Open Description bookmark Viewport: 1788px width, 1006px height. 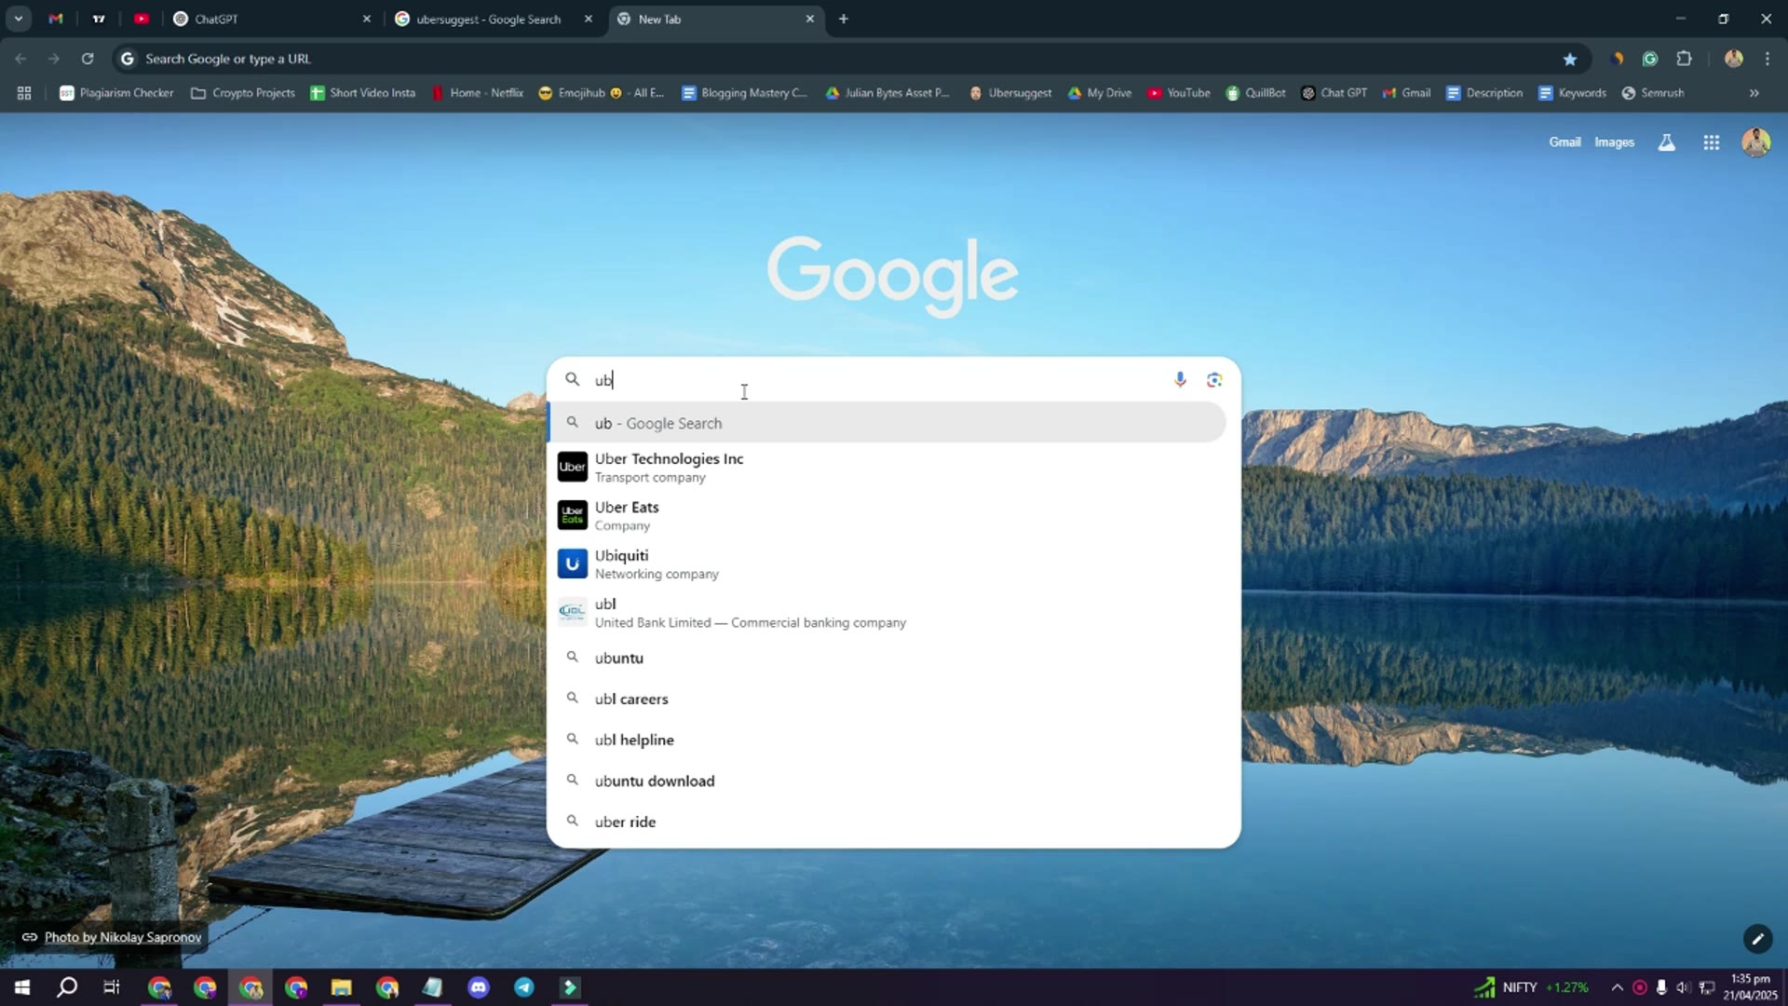pyautogui.click(x=1484, y=93)
